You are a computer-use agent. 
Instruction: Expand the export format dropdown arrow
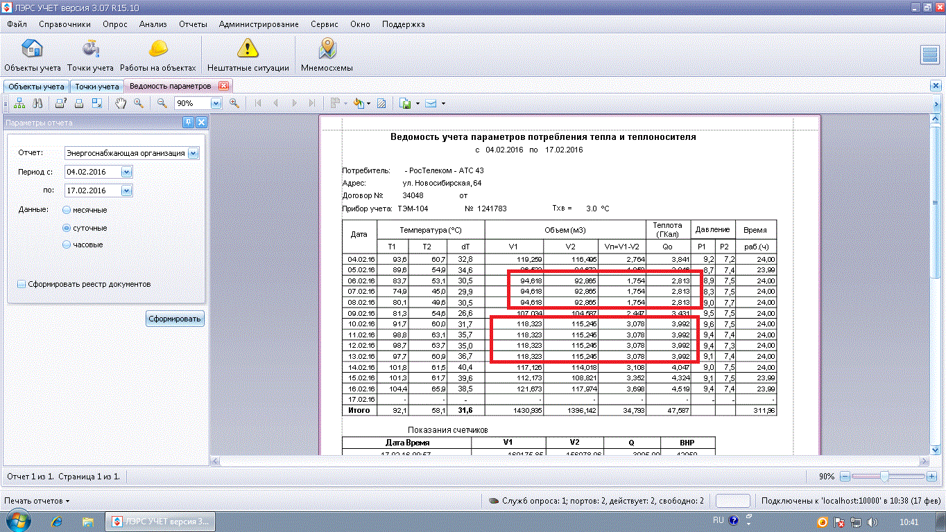click(x=418, y=104)
